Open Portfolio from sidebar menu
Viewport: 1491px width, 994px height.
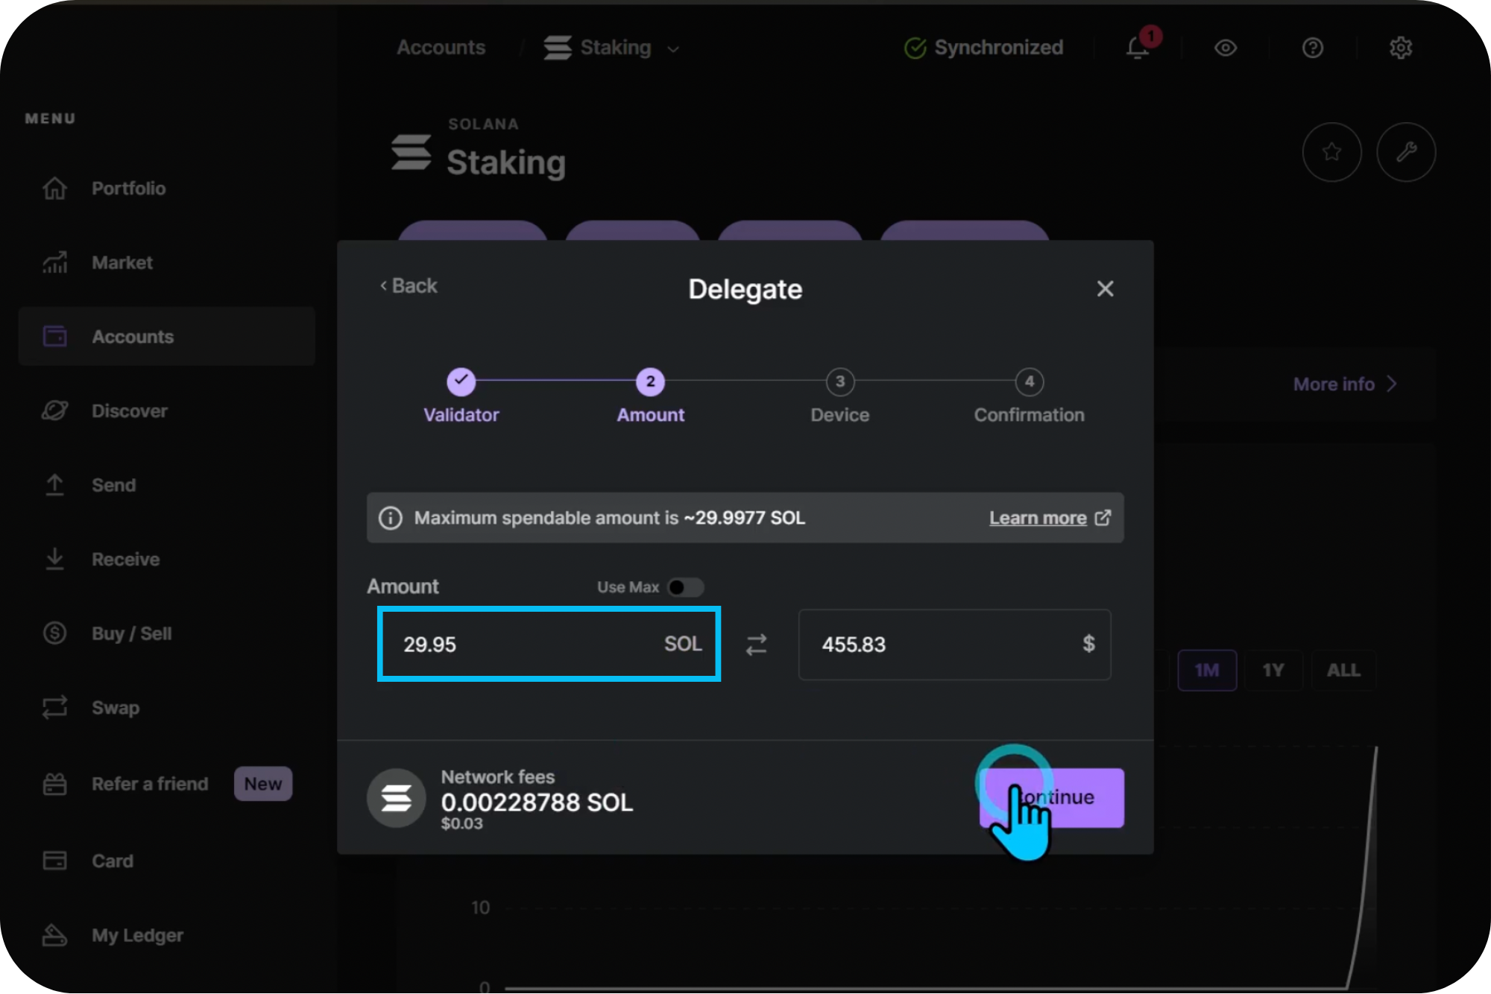128,189
